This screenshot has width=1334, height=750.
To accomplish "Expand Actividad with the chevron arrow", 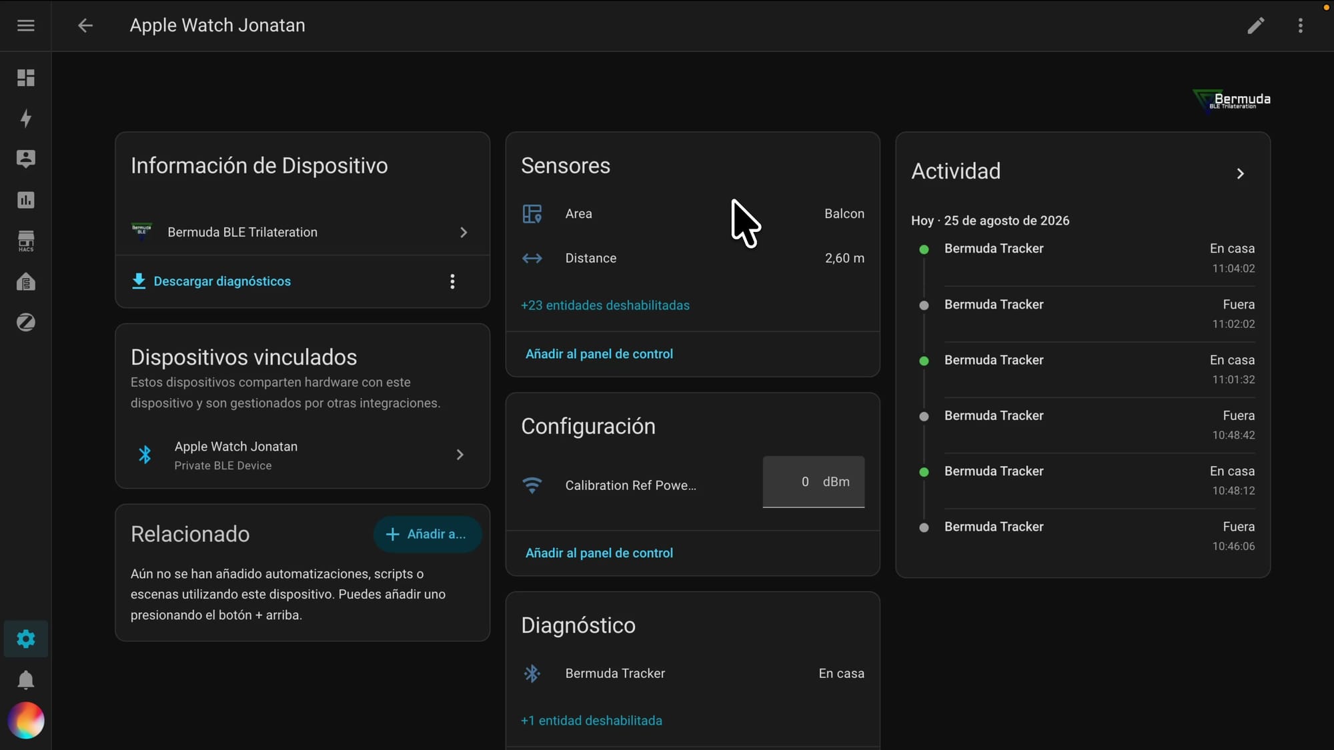I will click(1241, 173).
